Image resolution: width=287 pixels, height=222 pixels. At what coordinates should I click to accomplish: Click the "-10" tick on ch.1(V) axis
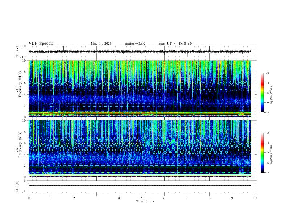tap(24, 57)
